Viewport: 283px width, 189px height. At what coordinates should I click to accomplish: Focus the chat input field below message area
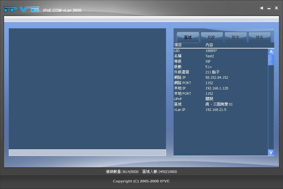(x=87, y=152)
